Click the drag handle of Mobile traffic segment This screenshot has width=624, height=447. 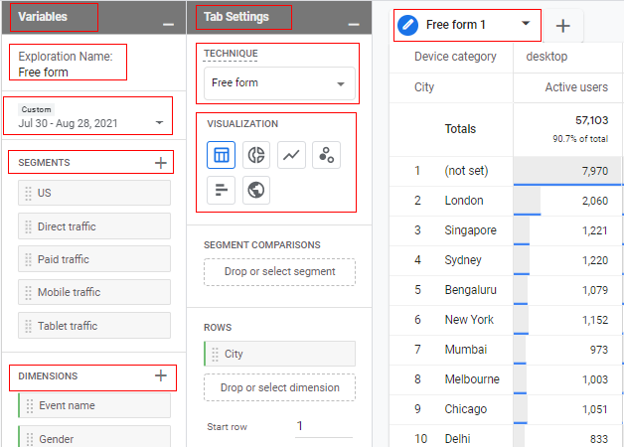pyautogui.click(x=28, y=292)
